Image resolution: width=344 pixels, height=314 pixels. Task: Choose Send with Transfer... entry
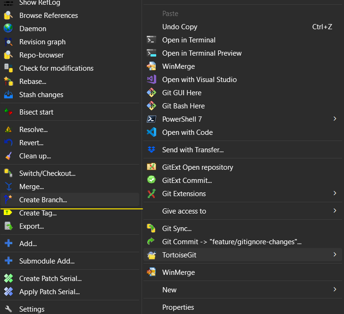pyautogui.click(x=243, y=150)
